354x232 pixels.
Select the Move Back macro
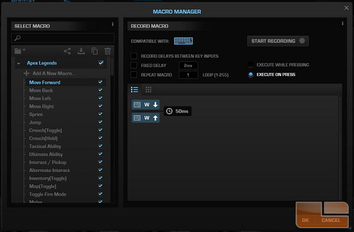pos(41,90)
